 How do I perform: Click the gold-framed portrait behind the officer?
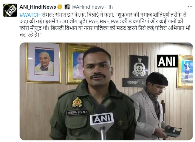pos(75,64)
